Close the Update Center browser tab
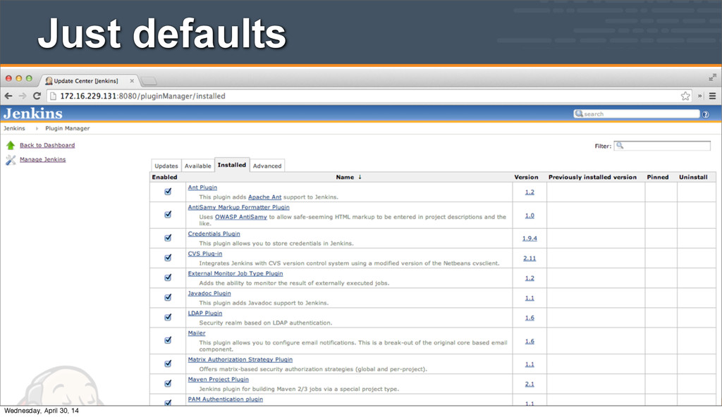 coord(132,81)
